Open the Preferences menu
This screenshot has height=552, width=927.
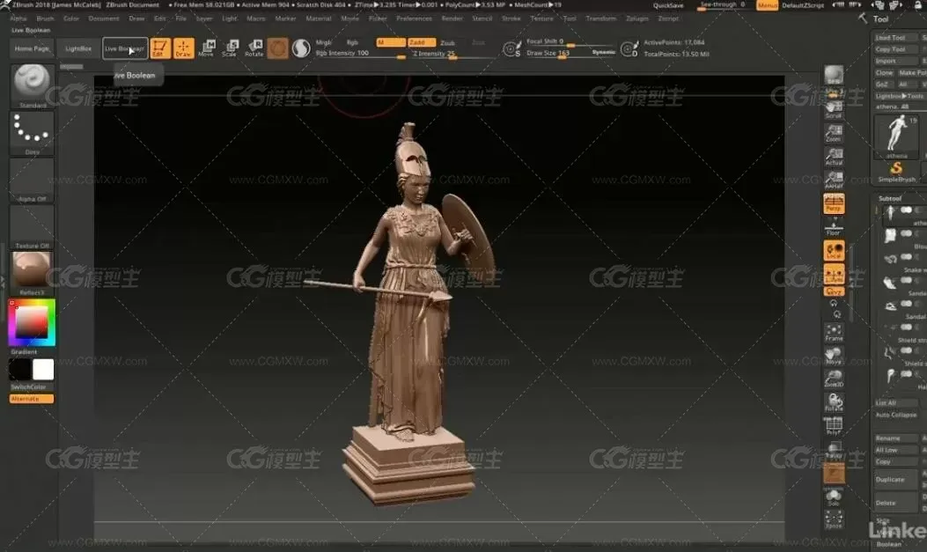pos(415,18)
